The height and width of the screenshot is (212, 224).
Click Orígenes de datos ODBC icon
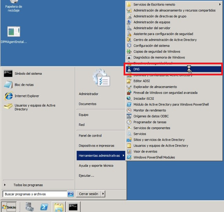pos(129,116)
